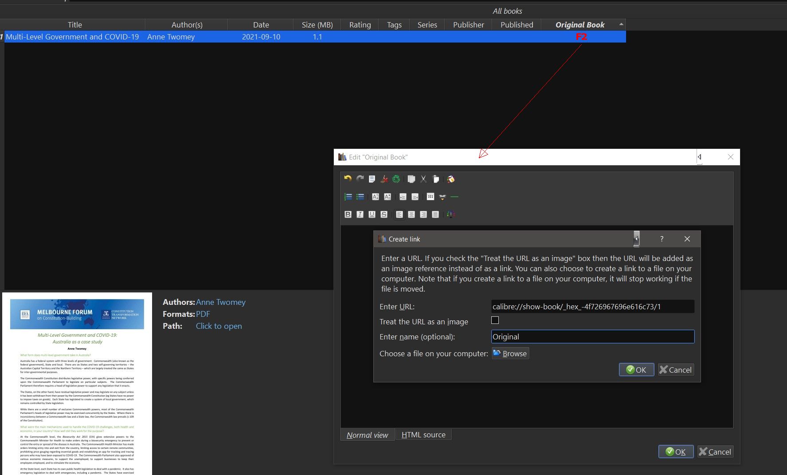Insert an ordered numbered list
The image size is (787, 475).
coord(348,197)
